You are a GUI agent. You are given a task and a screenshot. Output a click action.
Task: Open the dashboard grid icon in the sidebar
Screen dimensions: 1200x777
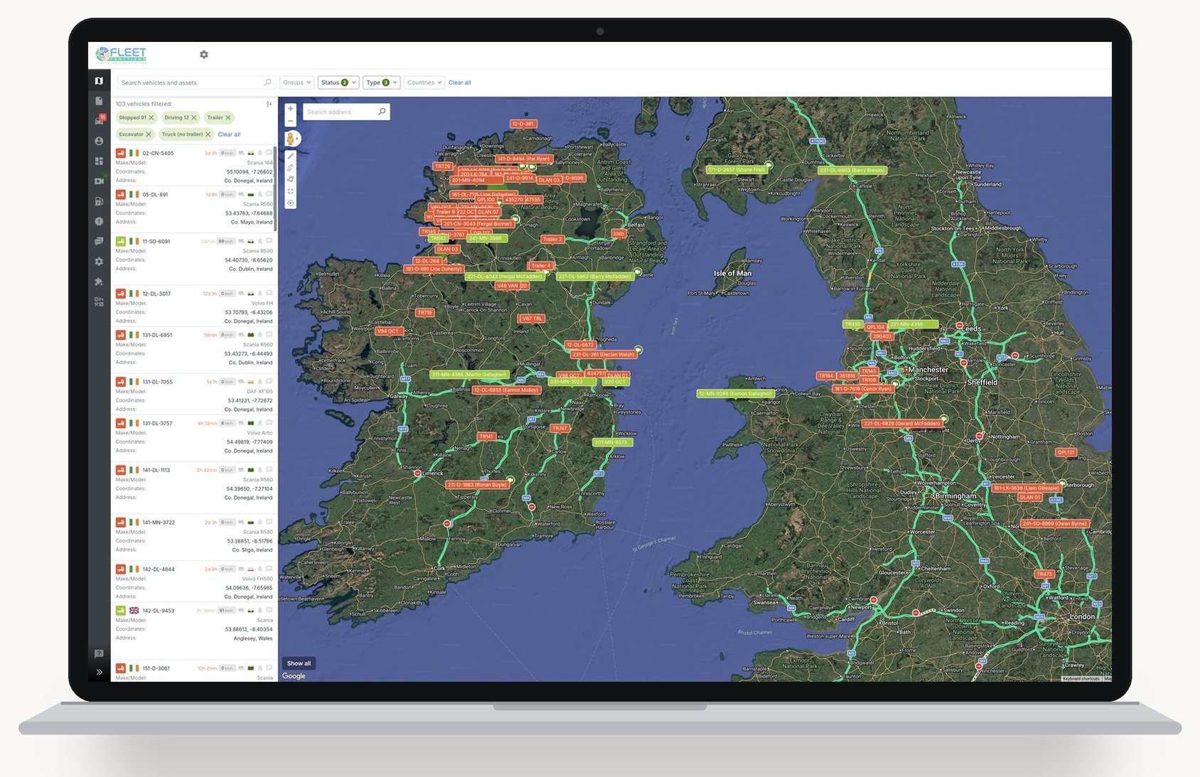click(99, 161)
